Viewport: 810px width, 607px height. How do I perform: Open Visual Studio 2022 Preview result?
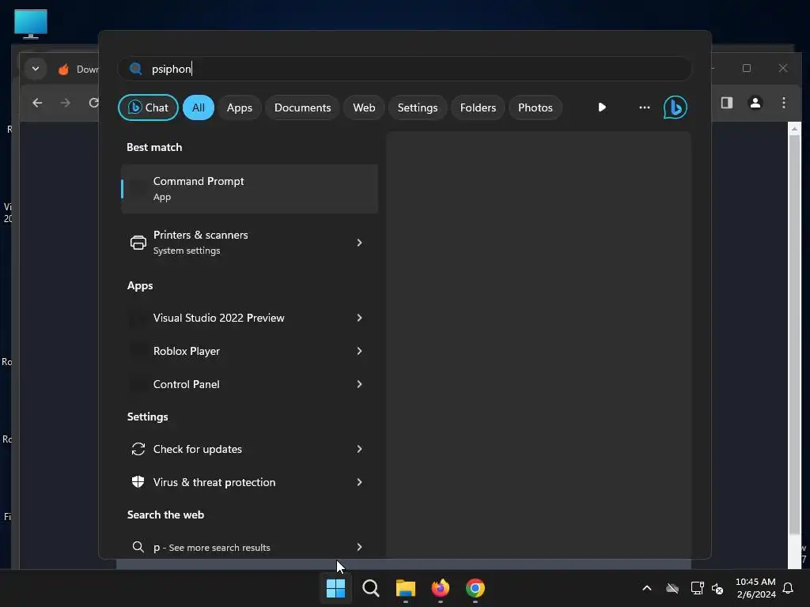point(249,318)
